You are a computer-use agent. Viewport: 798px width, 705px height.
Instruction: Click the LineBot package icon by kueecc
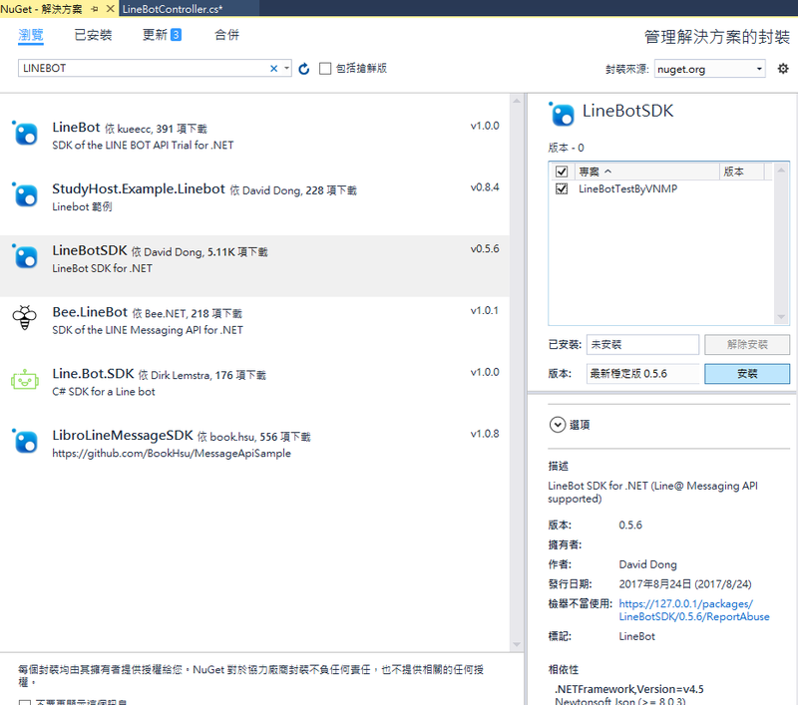coord(25,134)
